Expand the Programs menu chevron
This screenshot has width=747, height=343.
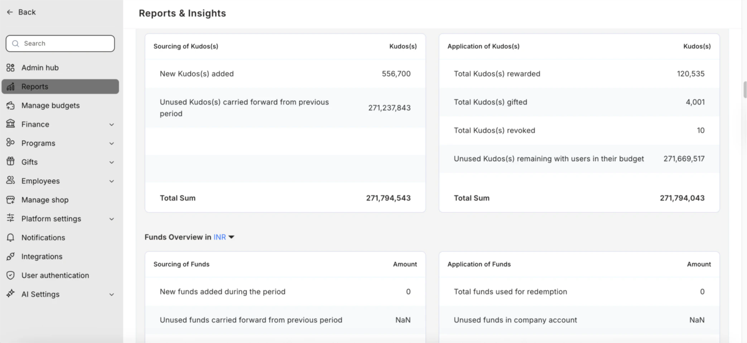(x=112, y=144)
